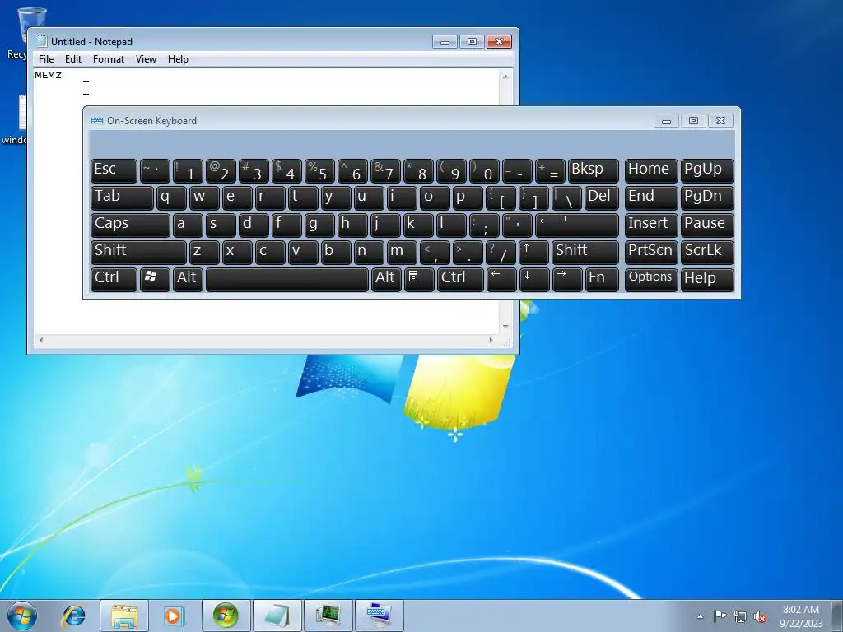Click the Notepad title bar icon
The width and height of the screenshot is (843, 632).
[42, 41]
